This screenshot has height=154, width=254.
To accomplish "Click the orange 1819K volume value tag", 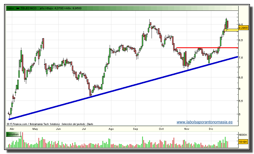I will point(243,141).
